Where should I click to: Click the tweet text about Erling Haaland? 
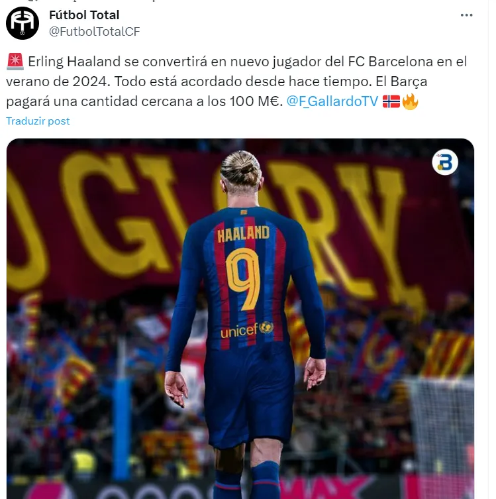pos(236,82)
